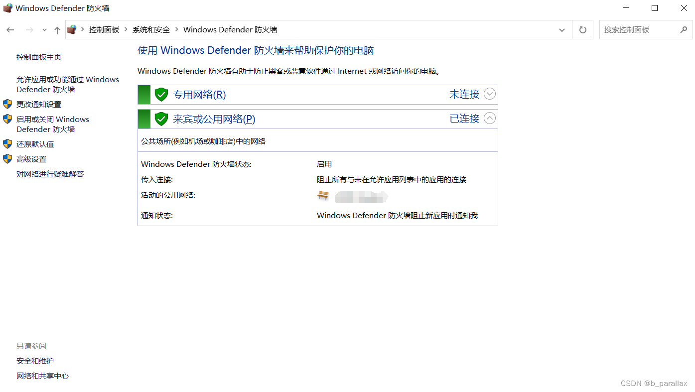This screenshot has width=695, height=392.
Task: Open 控制面板主页 link
Action: (39, 57)
